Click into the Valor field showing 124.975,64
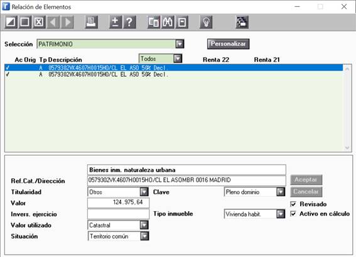The height and width of the screenshot is (257, 356). pyautogui.click(x=118, y=203)
